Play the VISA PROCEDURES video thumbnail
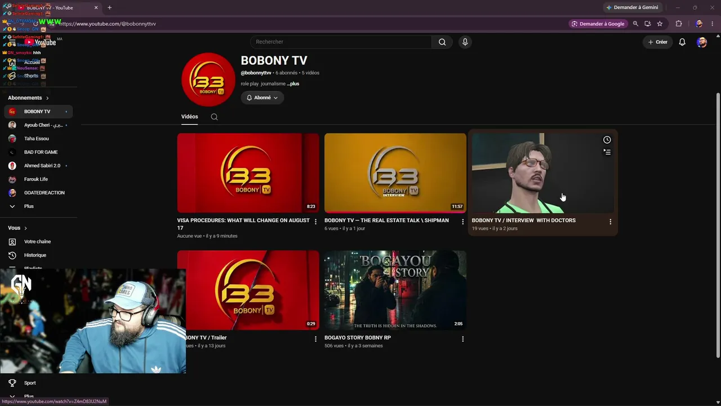Image resolution: width=721 pixels, height=406 pixels. (248, 173)
